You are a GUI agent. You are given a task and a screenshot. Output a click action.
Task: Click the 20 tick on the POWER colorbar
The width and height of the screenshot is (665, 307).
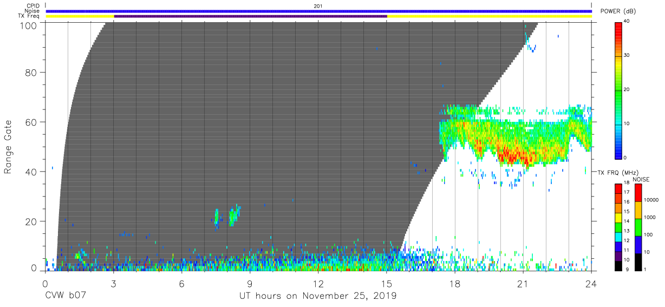(627, 89)
